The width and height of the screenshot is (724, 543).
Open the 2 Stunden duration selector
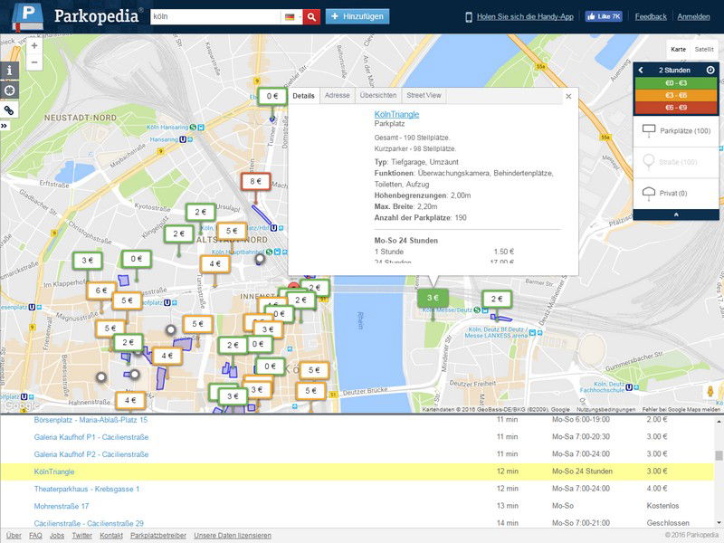(674, 71)
